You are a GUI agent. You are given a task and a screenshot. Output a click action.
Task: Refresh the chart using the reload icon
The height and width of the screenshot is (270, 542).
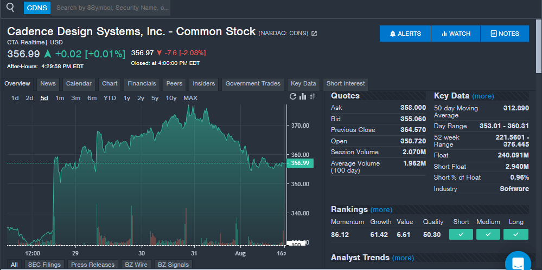click(293, 96)
